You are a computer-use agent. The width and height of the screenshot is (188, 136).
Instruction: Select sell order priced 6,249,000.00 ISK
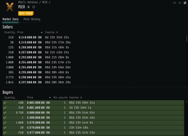point(94,42)
